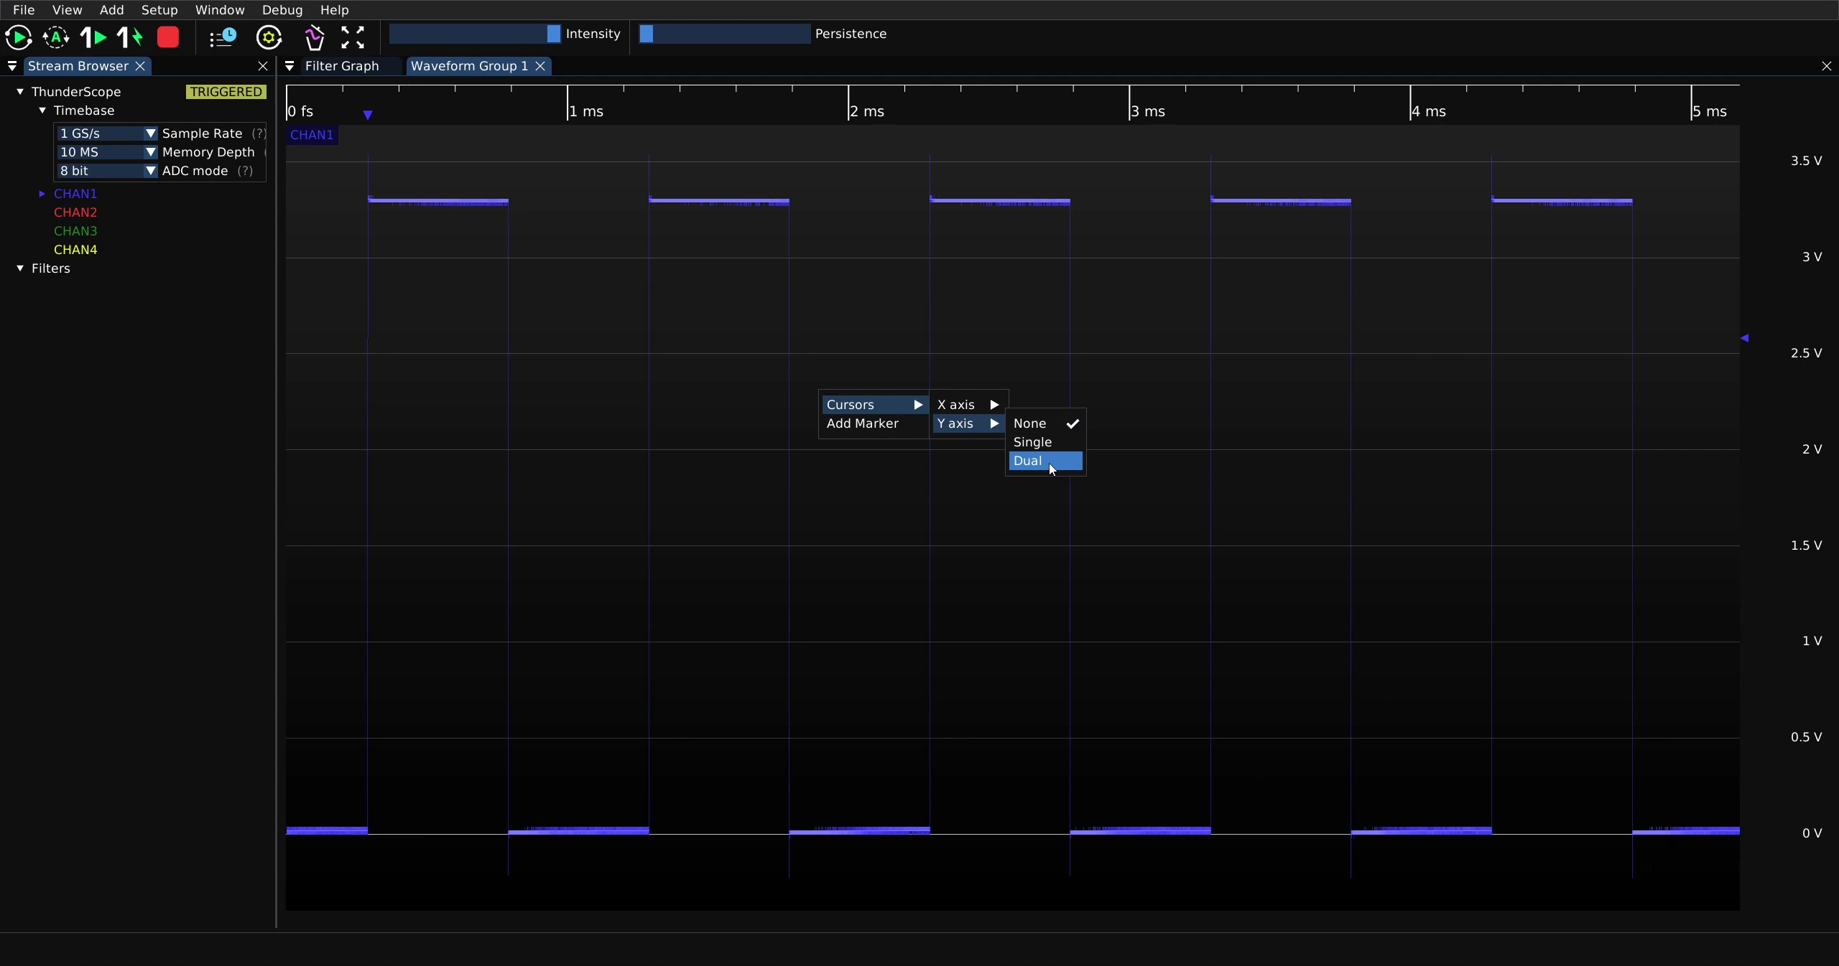
Task: Select CHAN3 in the stream browser
Action: pos(75,231)
